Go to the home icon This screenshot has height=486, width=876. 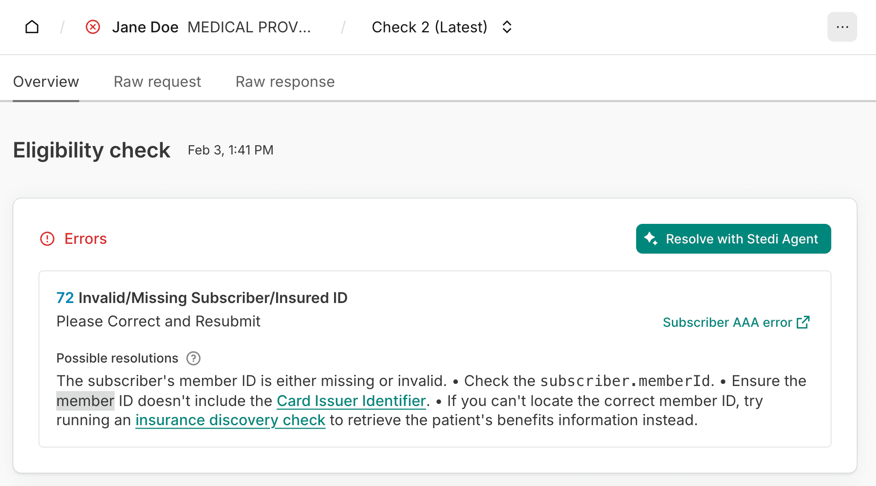(x=32, y=27)
